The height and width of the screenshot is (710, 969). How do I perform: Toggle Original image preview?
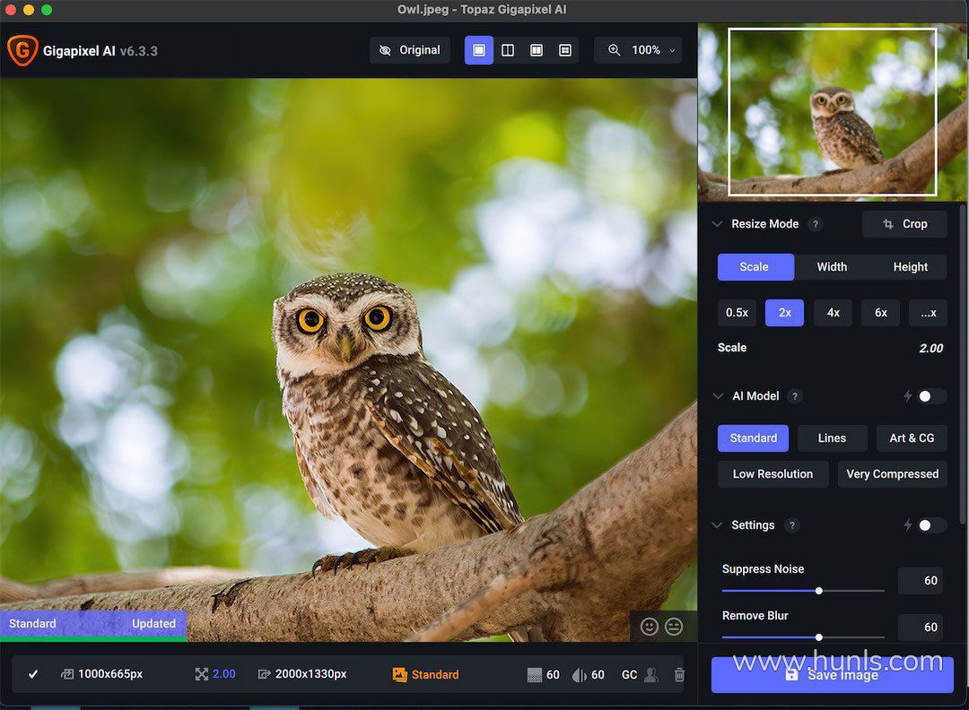pyautogui.click(x=410, y=50)
